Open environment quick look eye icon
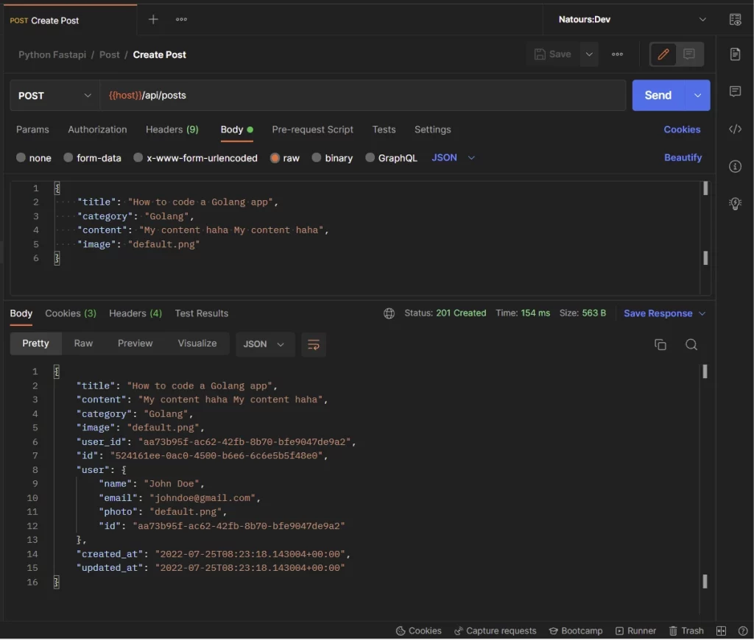The height and width of the screenshot is (640, 754). pyautogui.click(x=735, y=20)
